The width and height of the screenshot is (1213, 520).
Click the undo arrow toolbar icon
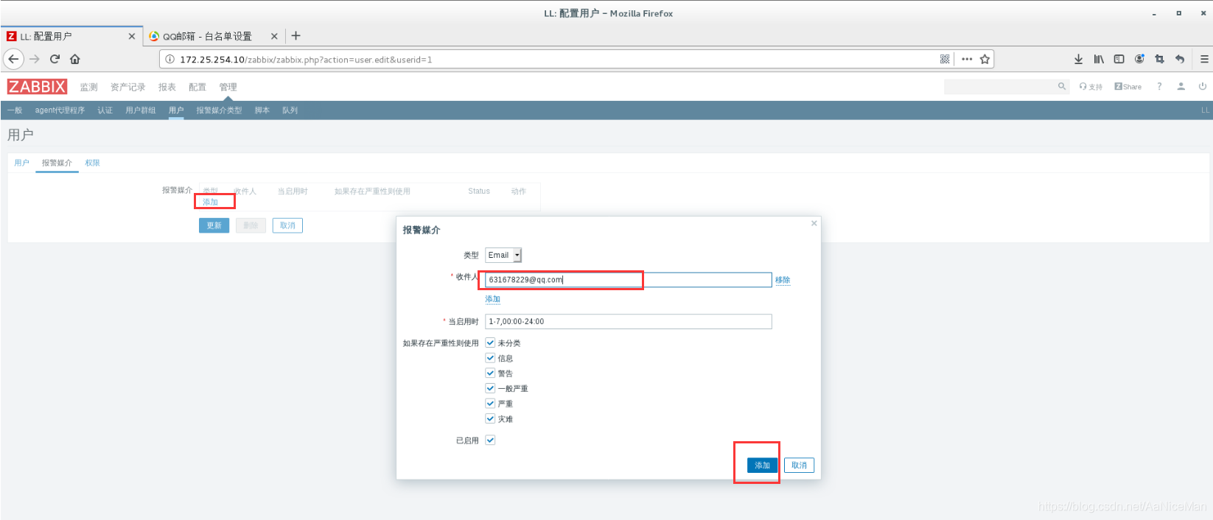pos(1180,59)
